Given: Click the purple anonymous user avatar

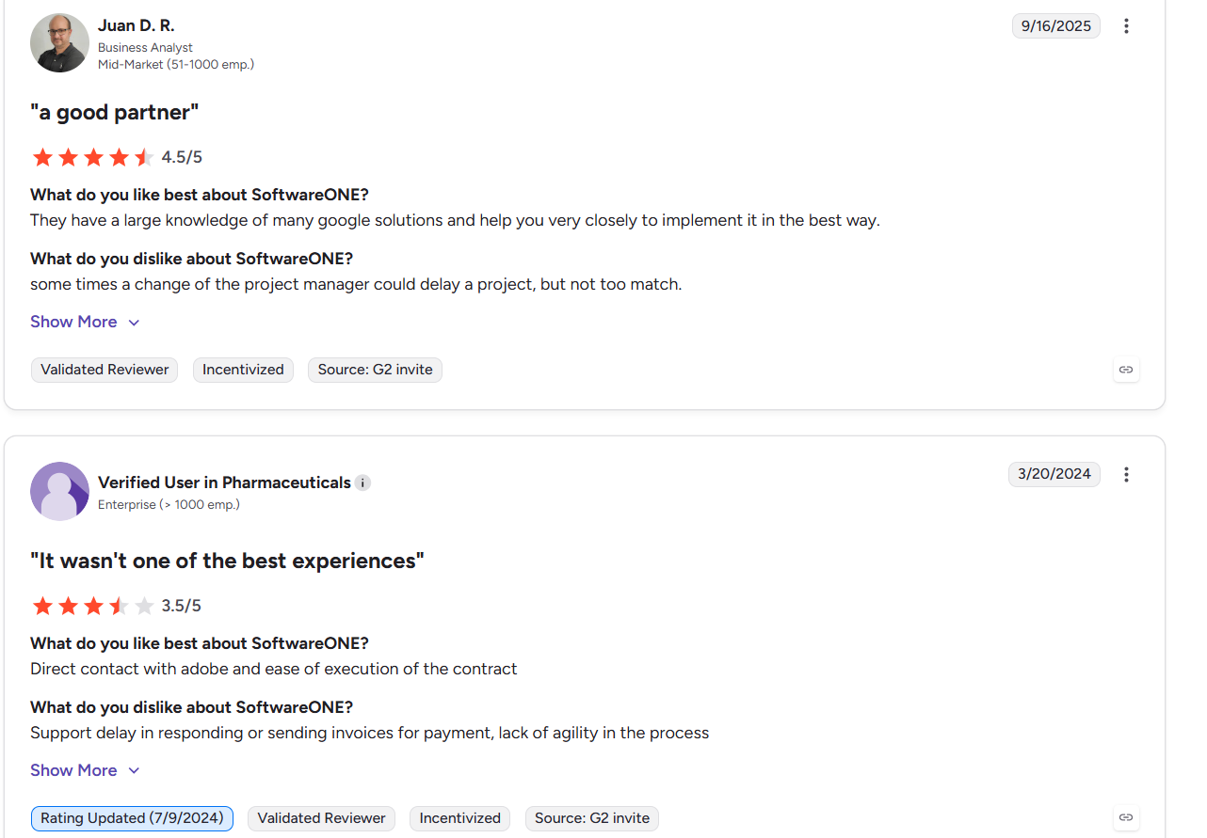Looking at the screenshot, I should (x=59, y=491).
